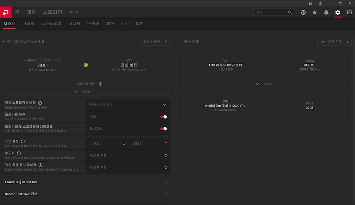The height and width of the screenshot is (205, 355).
Task: Click the 8176 MB VRAM value
Action: (309, 65)
